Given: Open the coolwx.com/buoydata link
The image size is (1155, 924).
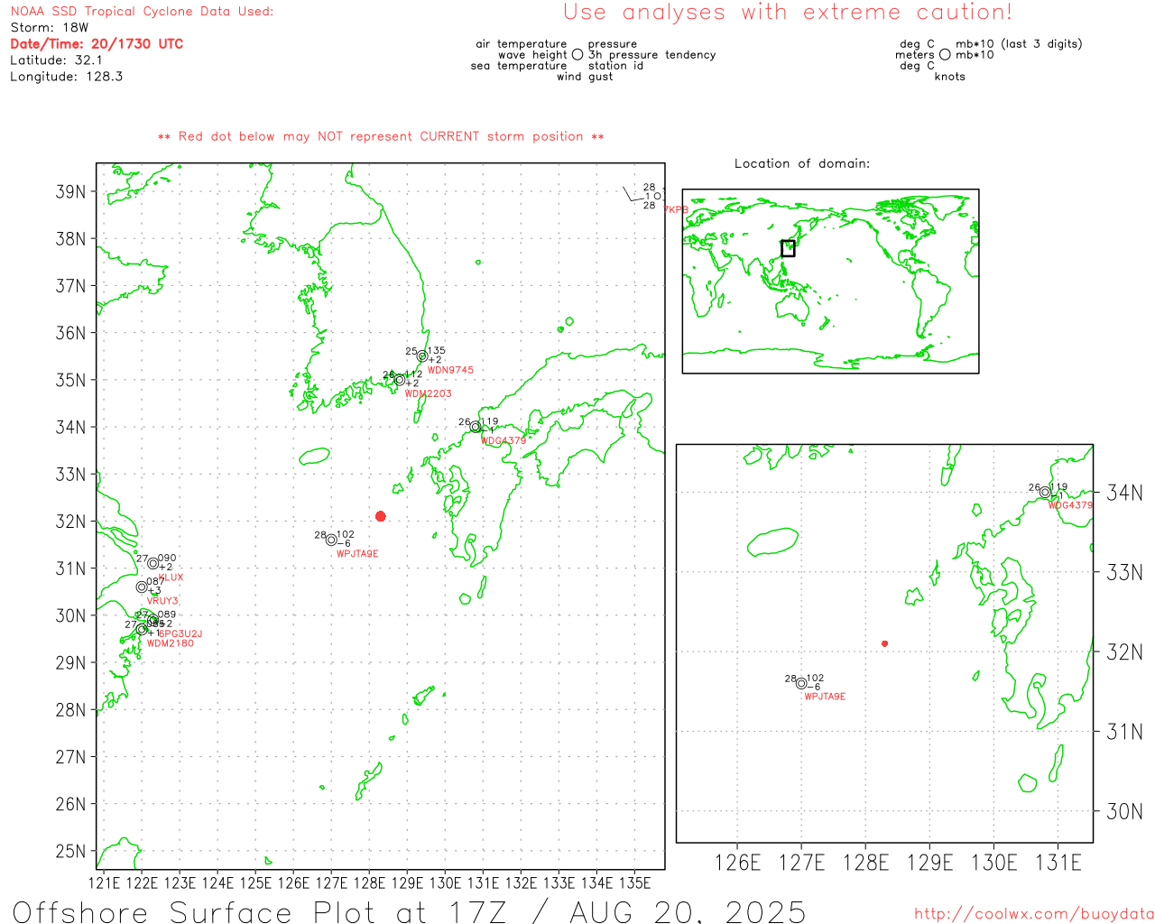Looking at the screenshot, I should 1034,914.
